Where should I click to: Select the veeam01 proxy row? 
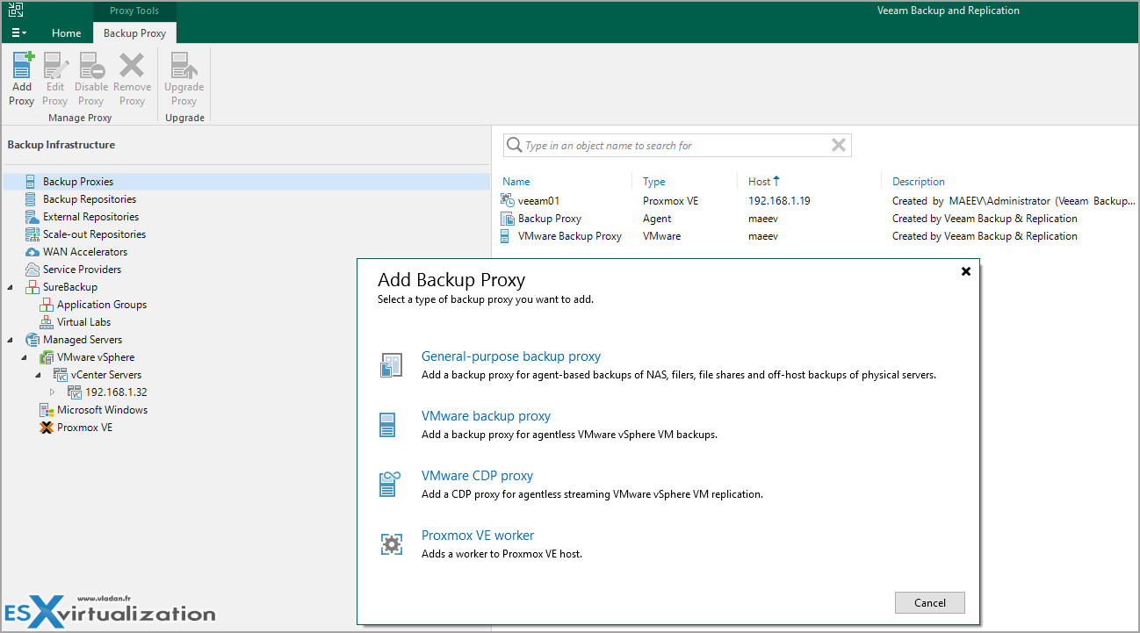coord(817,201)
